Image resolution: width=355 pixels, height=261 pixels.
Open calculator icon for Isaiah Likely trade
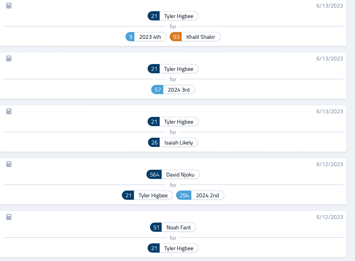click(9, 111)
